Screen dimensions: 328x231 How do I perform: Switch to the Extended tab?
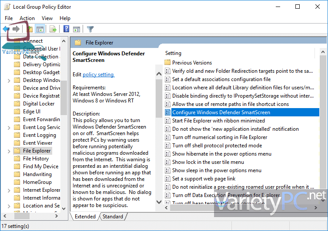pos(85,217)
